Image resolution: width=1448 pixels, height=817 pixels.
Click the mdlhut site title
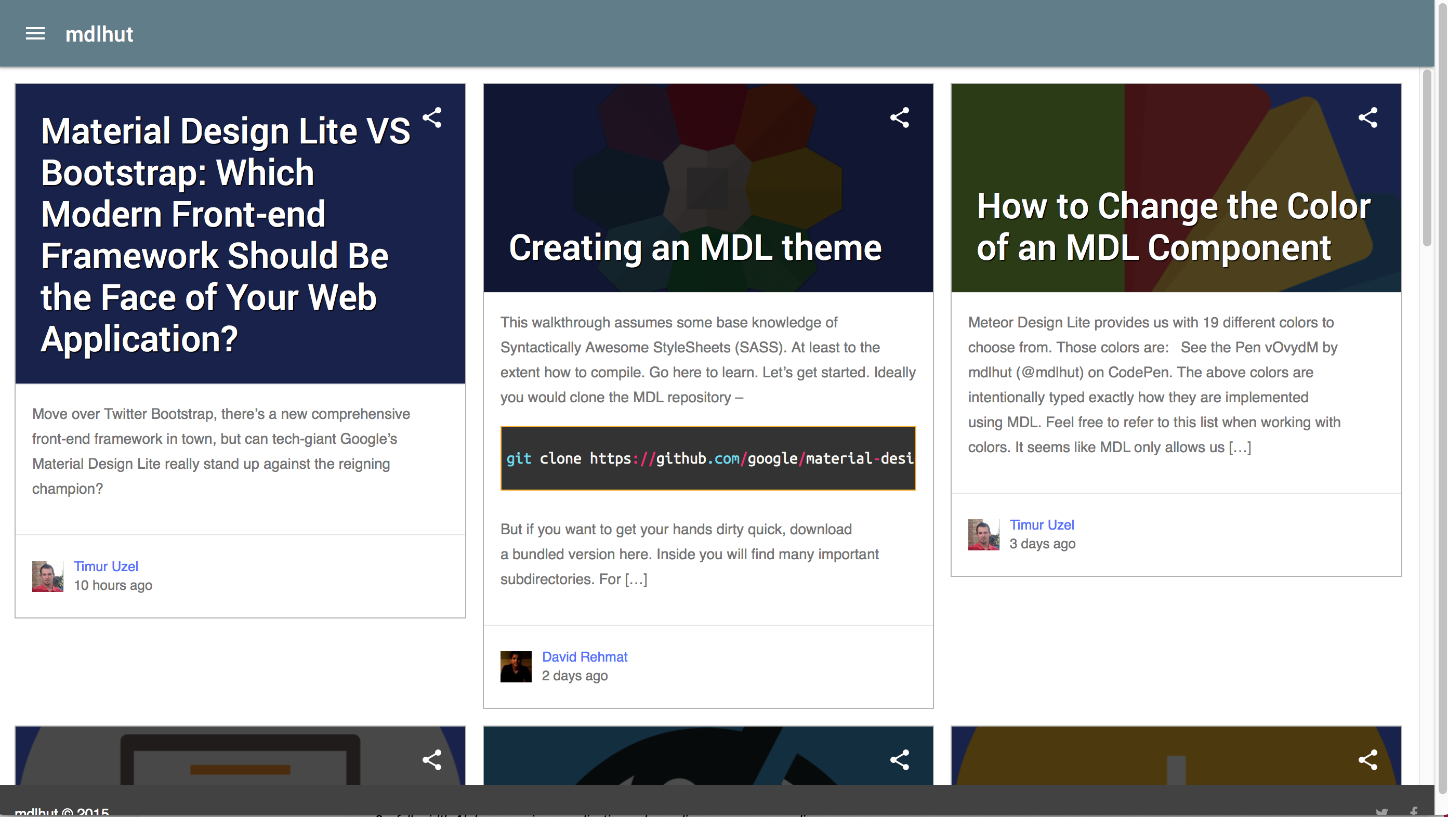pos(99,34)
